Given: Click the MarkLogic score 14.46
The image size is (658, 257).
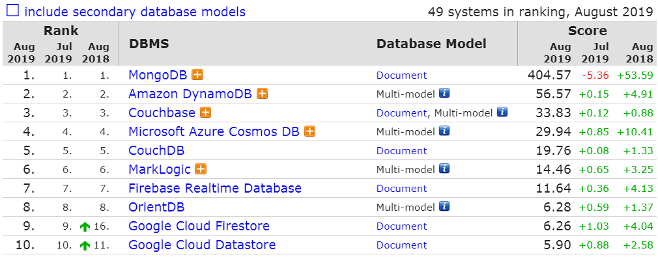Looking at the screenshot, I should pyautogui.click(x=554, y=169).
